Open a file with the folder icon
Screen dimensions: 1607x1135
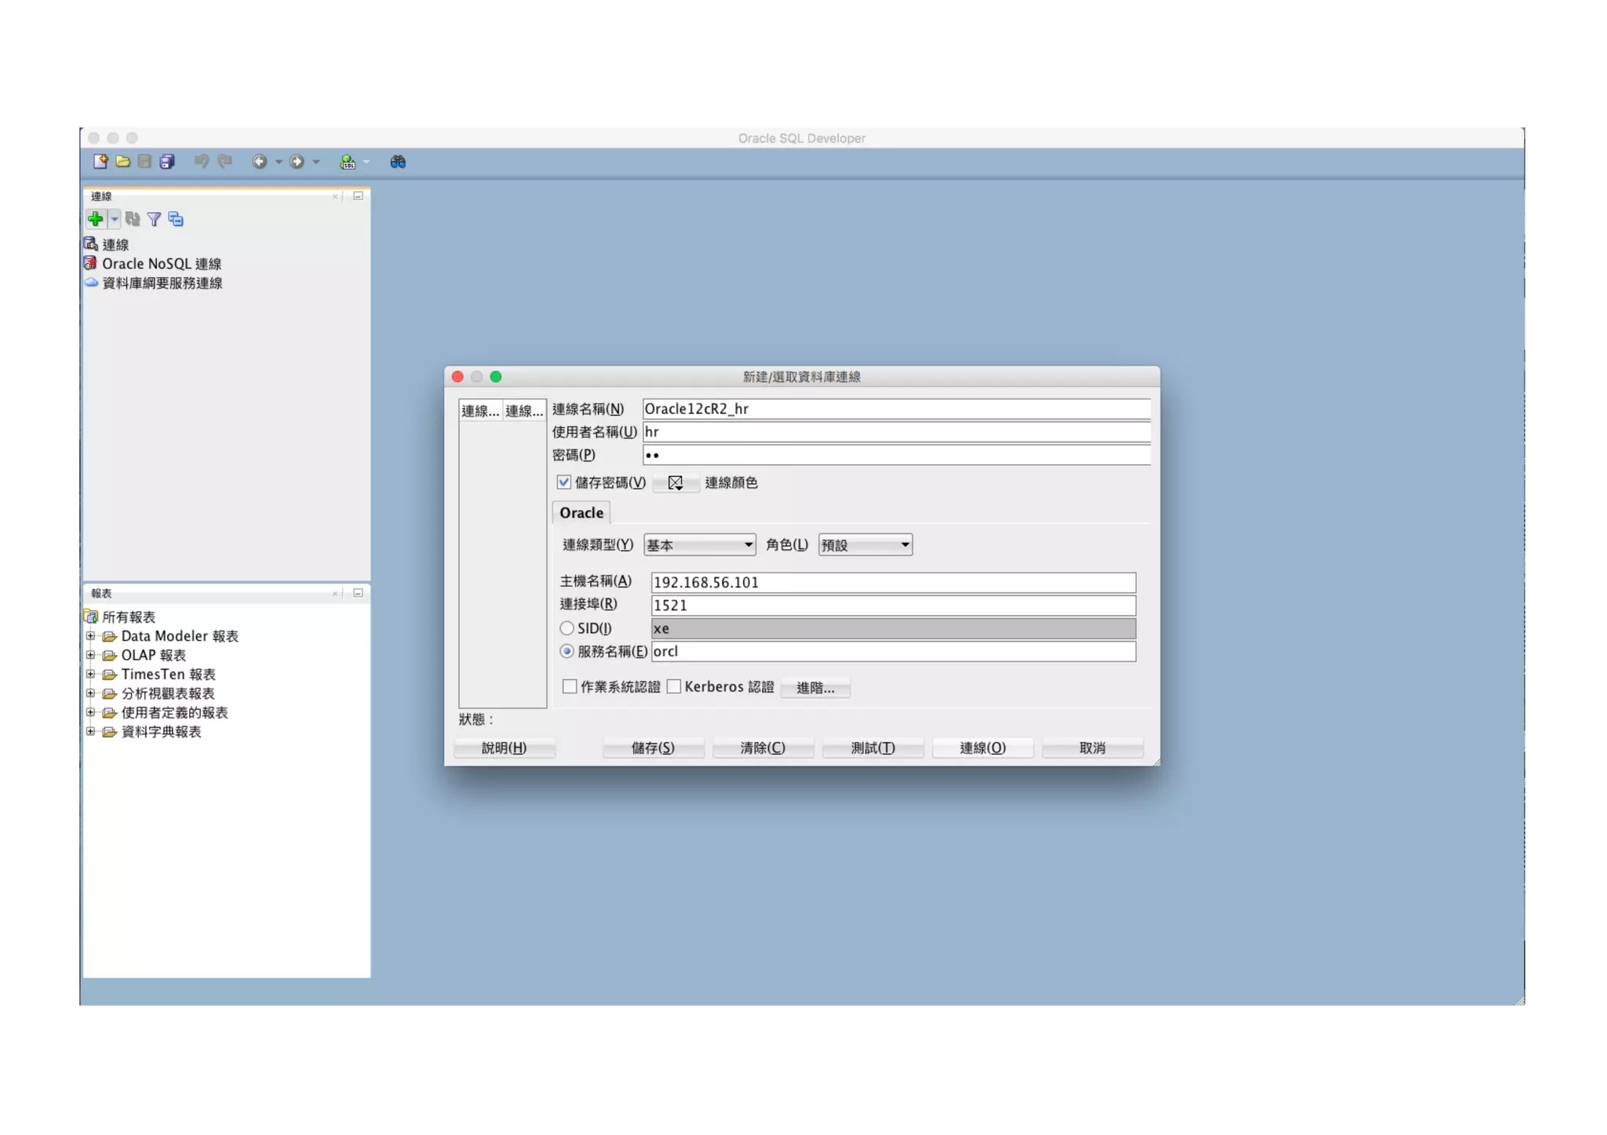click(x=122, y=162)
